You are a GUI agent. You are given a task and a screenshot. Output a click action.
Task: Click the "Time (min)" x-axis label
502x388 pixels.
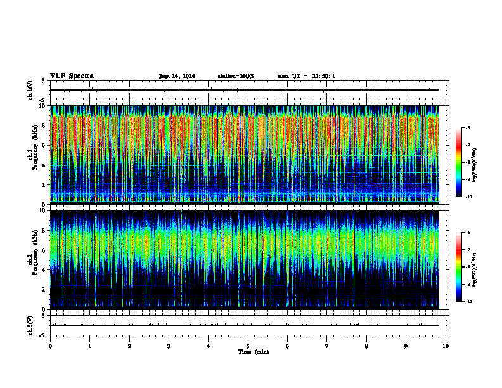(x=254, y=352)
